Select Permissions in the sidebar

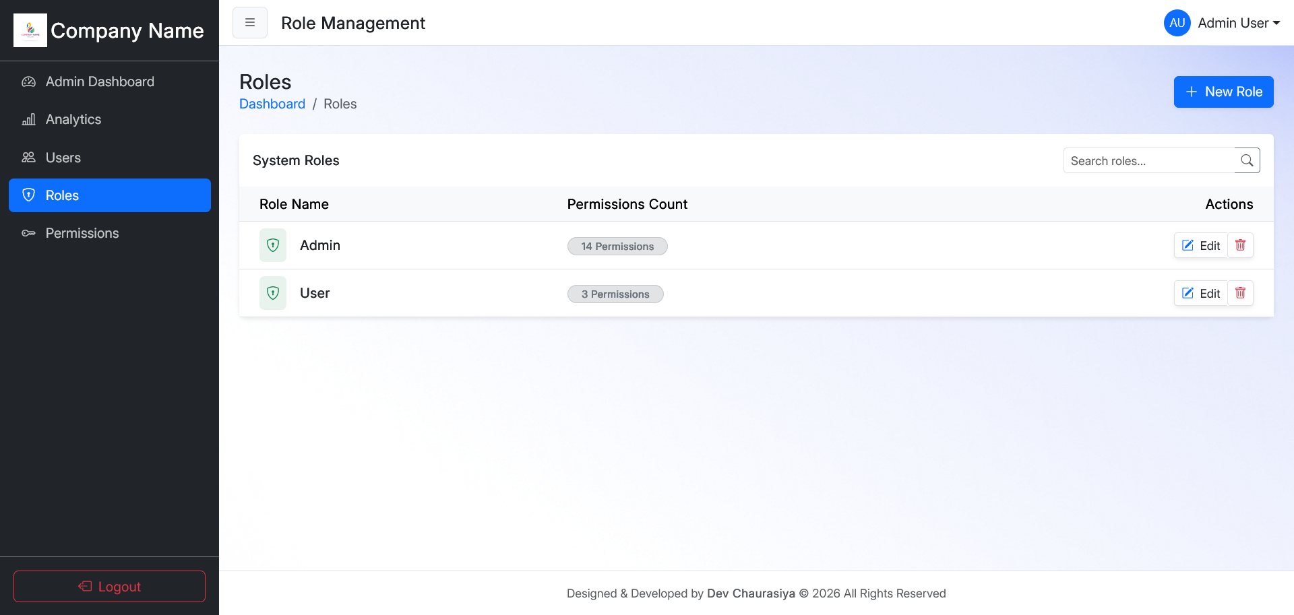click(82, 233)
